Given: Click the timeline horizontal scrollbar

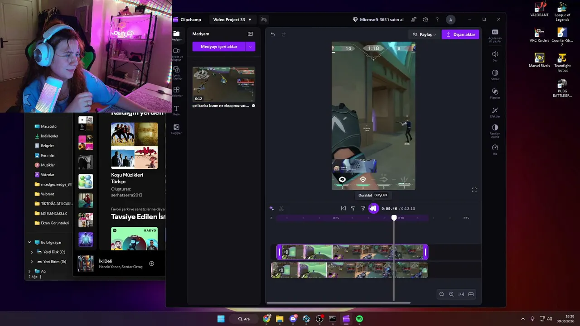Looking at the screenshot, I should pos(338,302).
